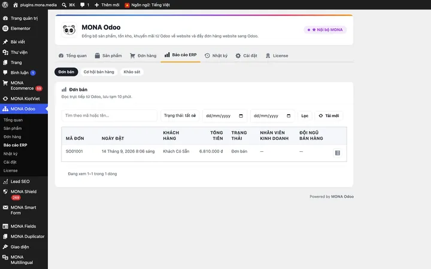
Task: Click the search magnifier icon in admin bar
Action: point(64,5)
